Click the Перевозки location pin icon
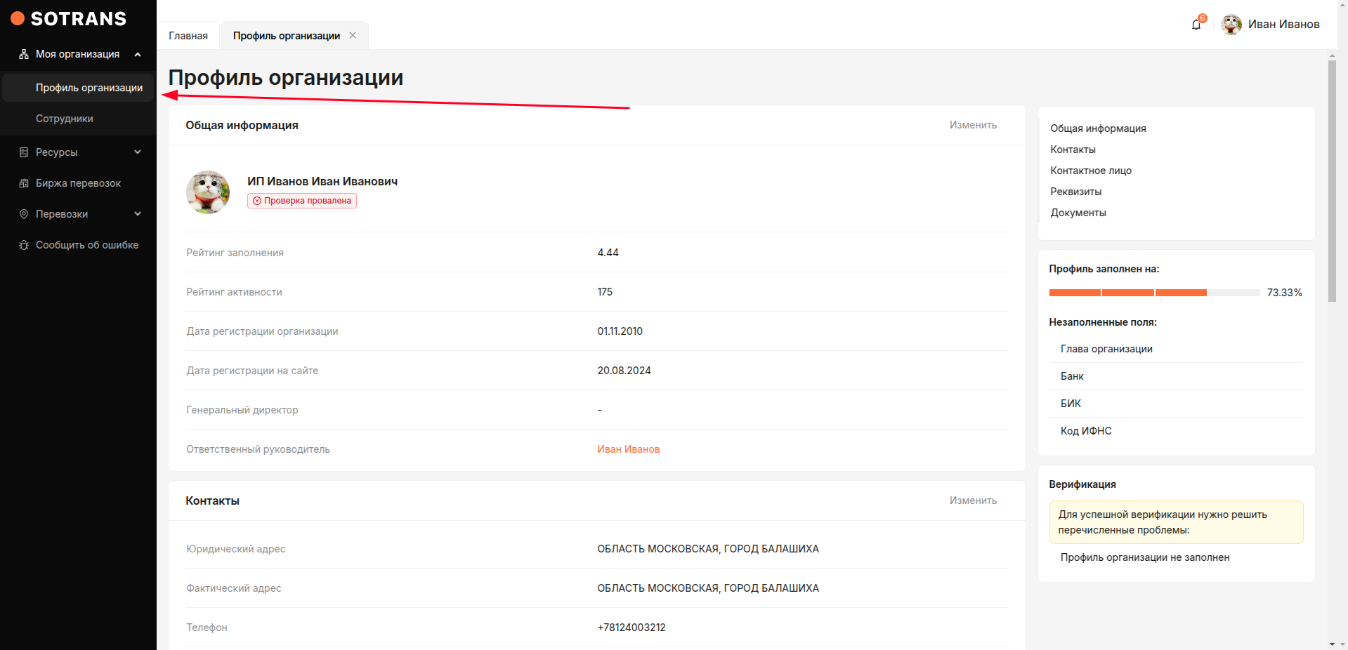 coord(24,214)
